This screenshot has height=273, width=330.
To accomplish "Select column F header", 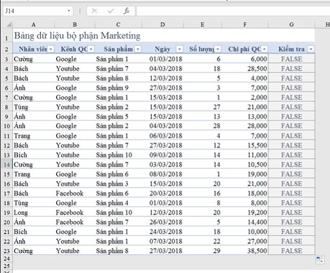I will coord(245,25).
